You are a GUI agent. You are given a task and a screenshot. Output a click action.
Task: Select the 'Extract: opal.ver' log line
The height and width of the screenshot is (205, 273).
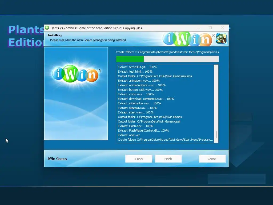click(x=129, y=135)
